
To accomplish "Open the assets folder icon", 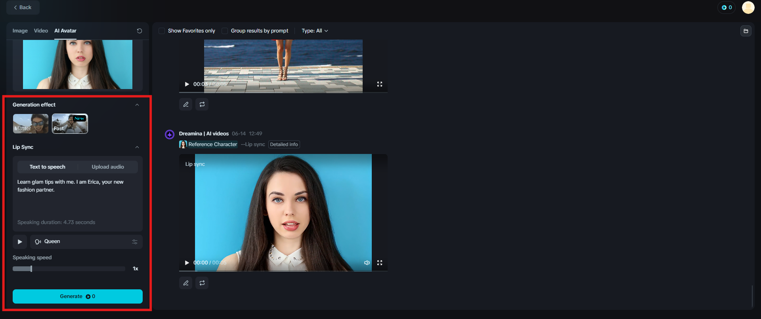I will (x=746, y=31).
